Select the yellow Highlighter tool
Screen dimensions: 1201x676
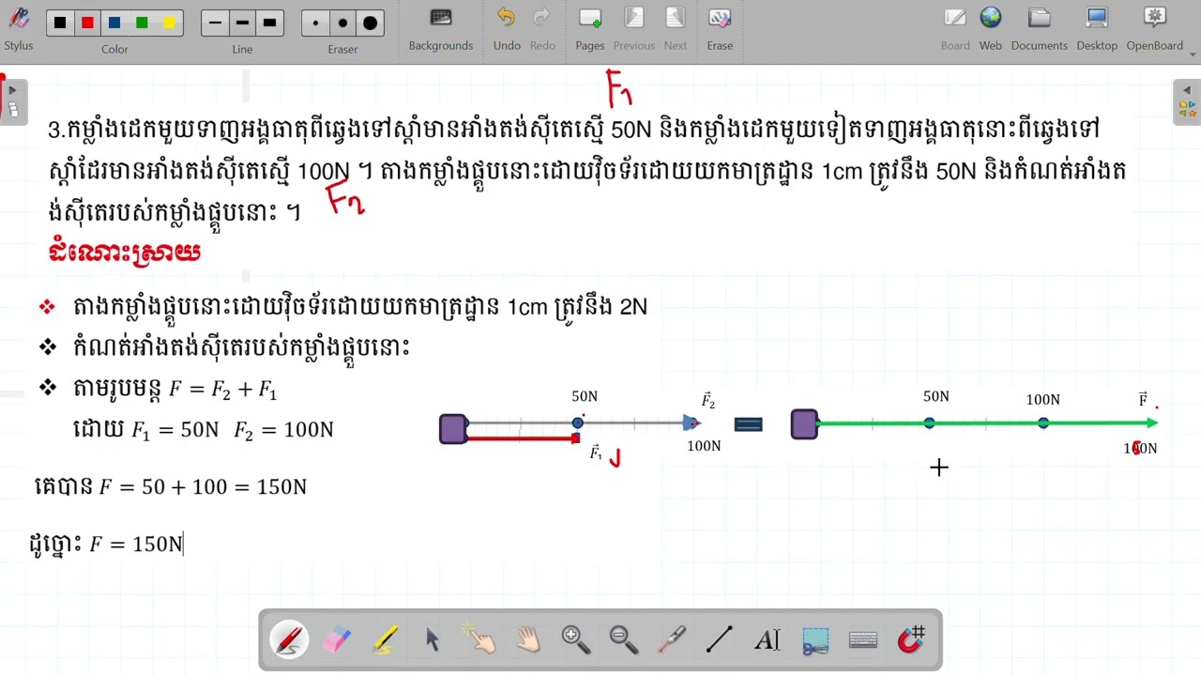point(385,640)
